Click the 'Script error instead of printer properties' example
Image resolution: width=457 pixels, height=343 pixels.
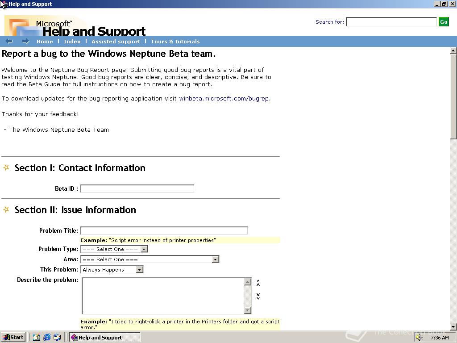click(162, 240)
